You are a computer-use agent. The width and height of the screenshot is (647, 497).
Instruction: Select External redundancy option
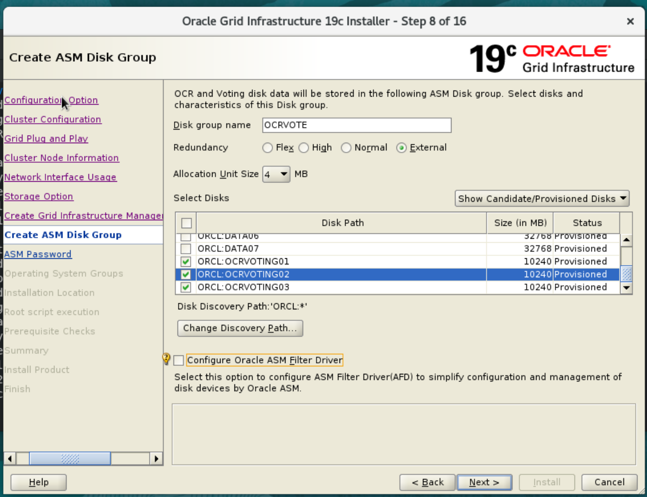[x=401, y=148]
